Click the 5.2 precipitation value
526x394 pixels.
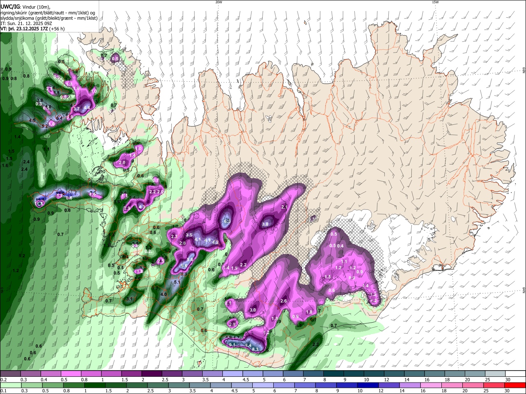point(45,126)
